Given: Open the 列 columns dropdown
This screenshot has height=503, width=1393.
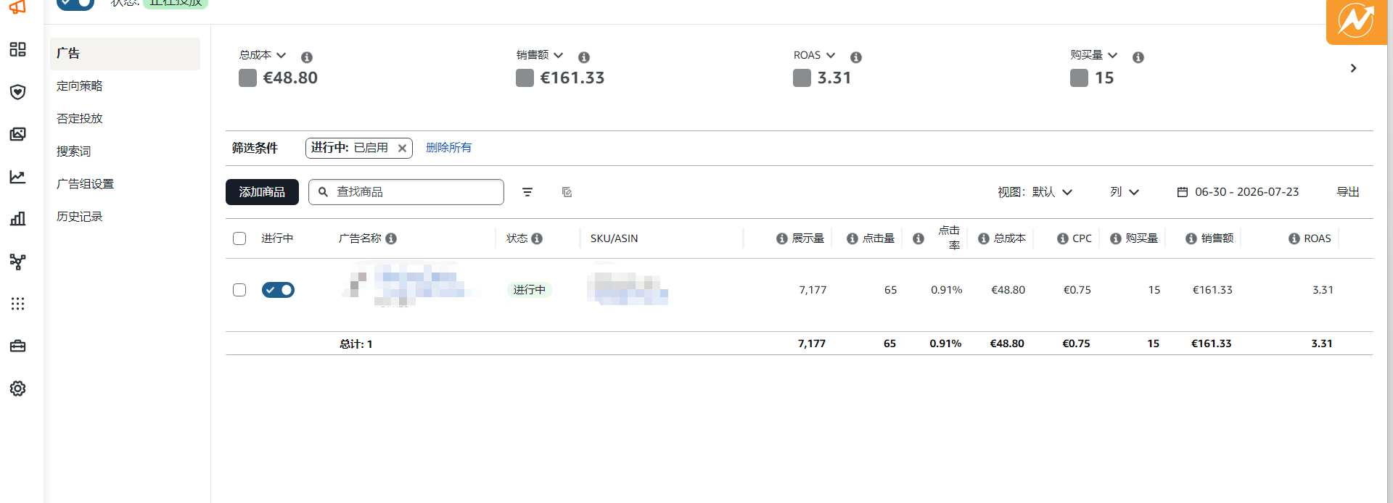Looking at the screenshot, I should point(1125,192).
